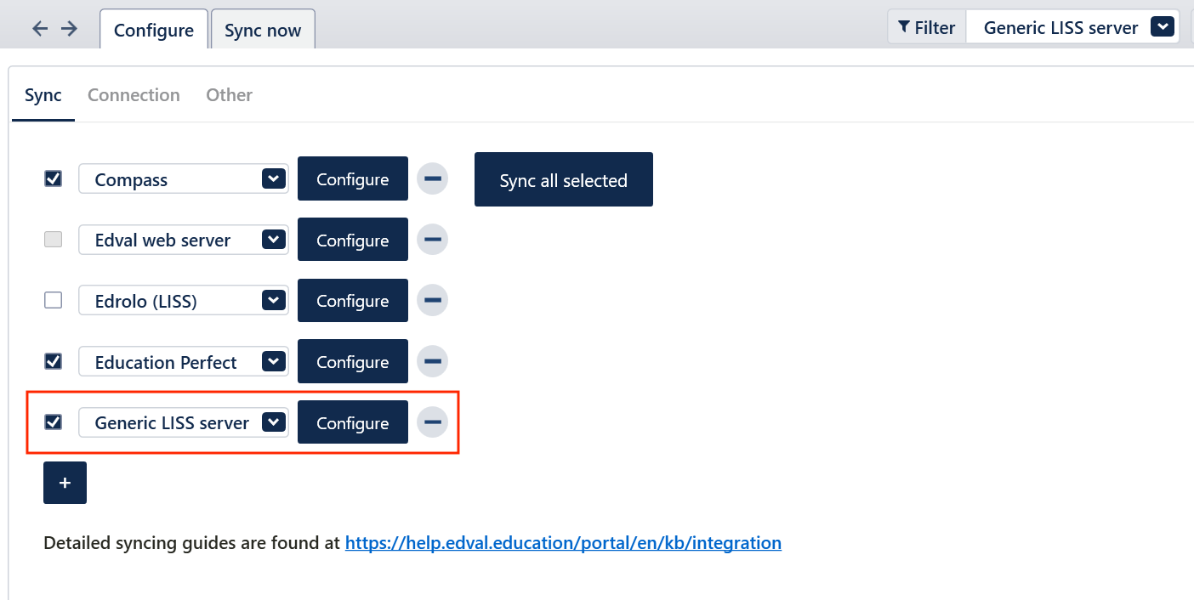Click Configure for Compass
1194x600 pixels.
(353, 179)
